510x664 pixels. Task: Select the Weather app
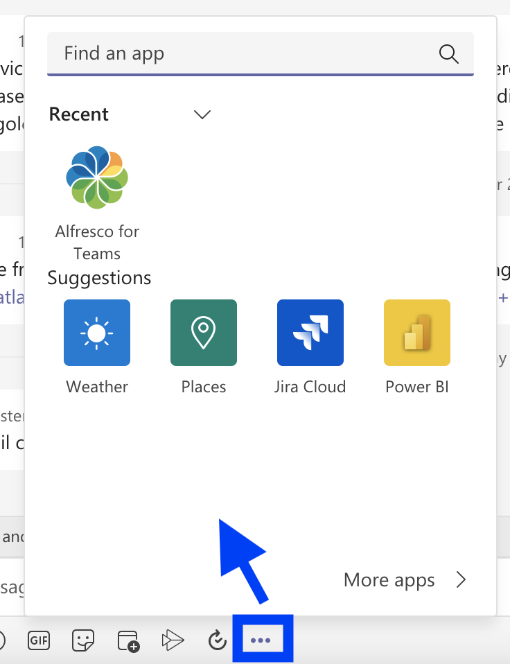[96, 333]
